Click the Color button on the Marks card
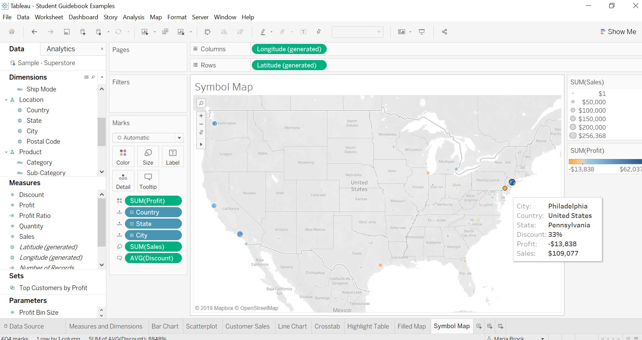642x340 pixels. tap(123, 156)
